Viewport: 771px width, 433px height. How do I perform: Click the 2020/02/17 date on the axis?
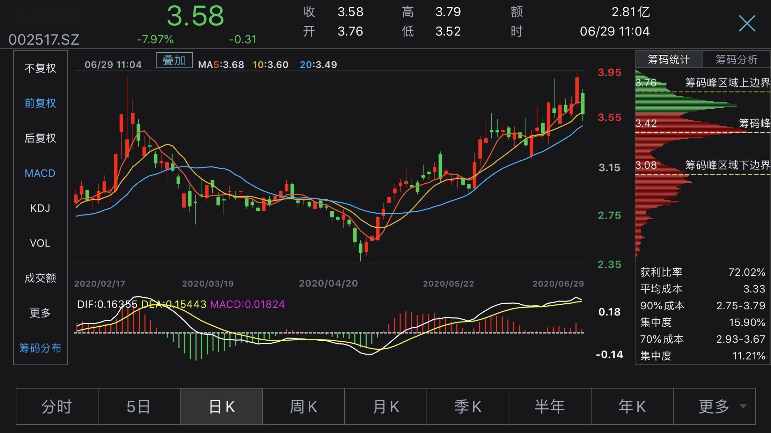pyautogui.click(x=100, y=283)
